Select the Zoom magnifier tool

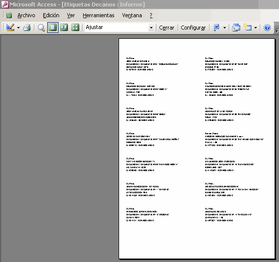41,28
